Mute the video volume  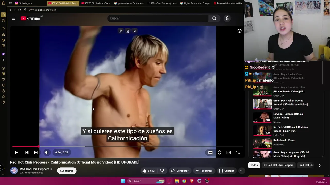47,152
